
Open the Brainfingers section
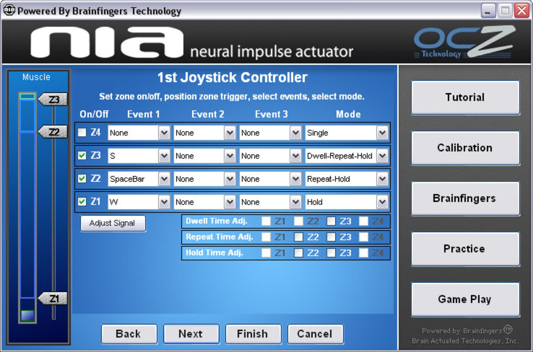tap(465, 198)
